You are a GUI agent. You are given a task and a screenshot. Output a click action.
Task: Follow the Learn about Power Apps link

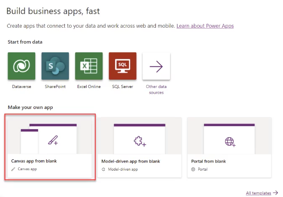click(205, 26)
